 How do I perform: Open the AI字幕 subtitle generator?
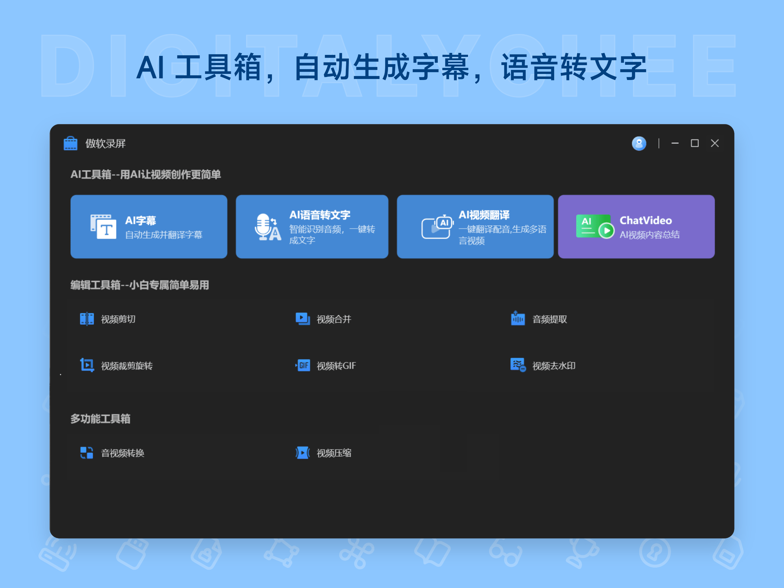149,226
